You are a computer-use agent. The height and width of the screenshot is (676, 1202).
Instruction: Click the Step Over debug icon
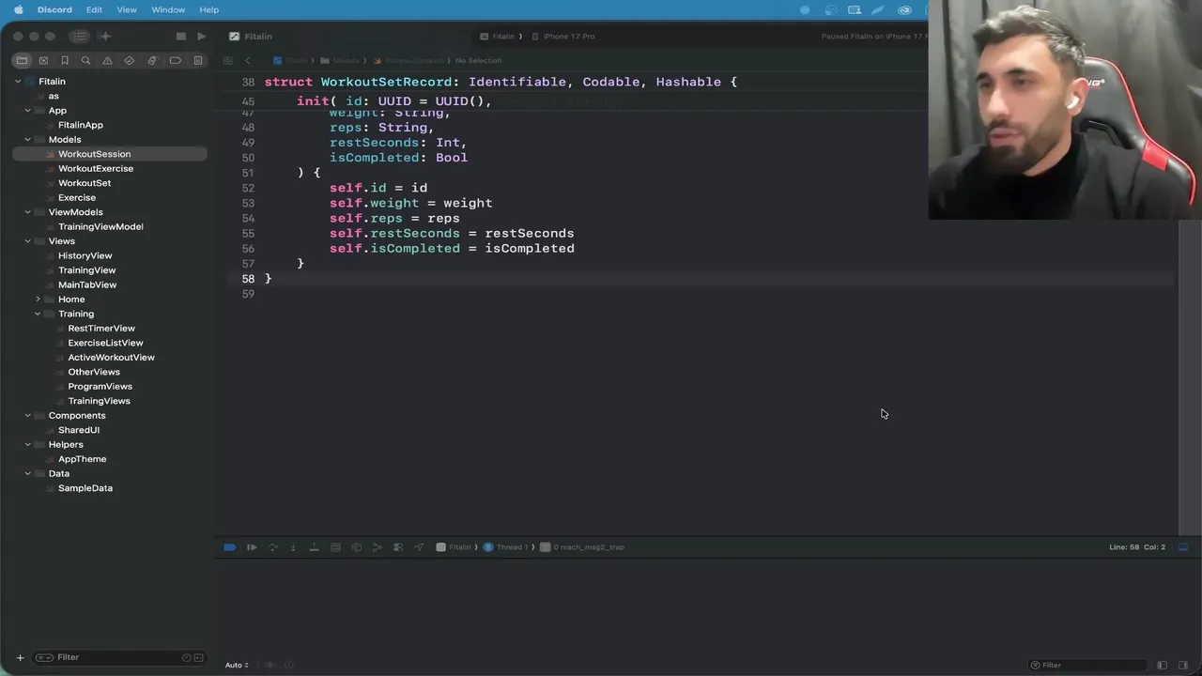pyautogui.click(x=272, y=546)
